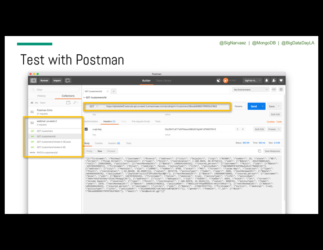Filter collections by Me
This screenshot has height=250, width=323.
(x=37, y=103)
